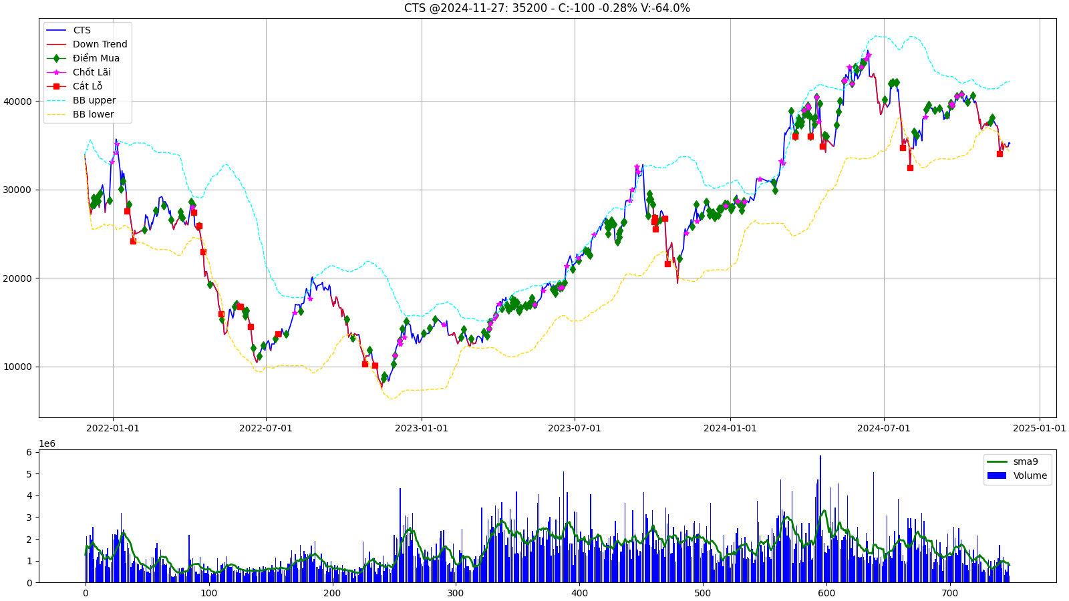
Task: Click the blue Volume legend color patch
Action: (x=997, y=475)
